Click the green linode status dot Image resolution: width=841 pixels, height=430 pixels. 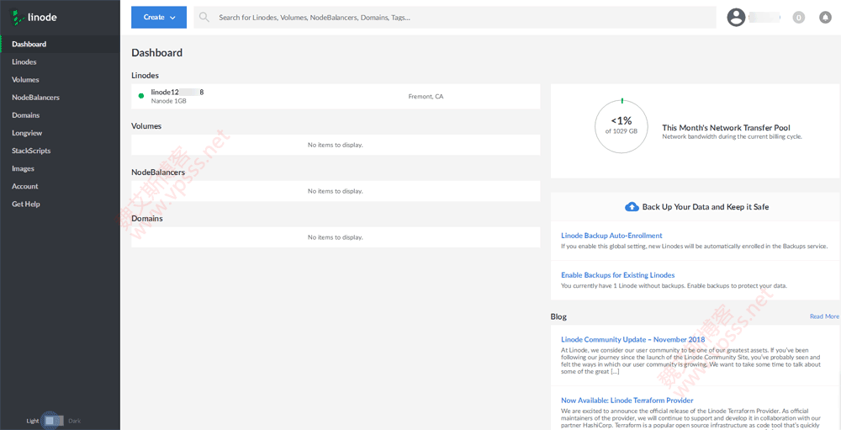tap(141, 96)
